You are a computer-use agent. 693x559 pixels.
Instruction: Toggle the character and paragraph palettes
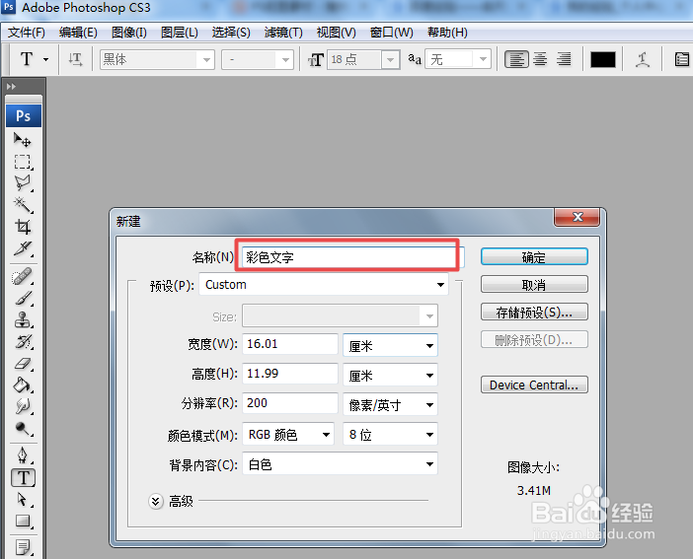(681, 59)
